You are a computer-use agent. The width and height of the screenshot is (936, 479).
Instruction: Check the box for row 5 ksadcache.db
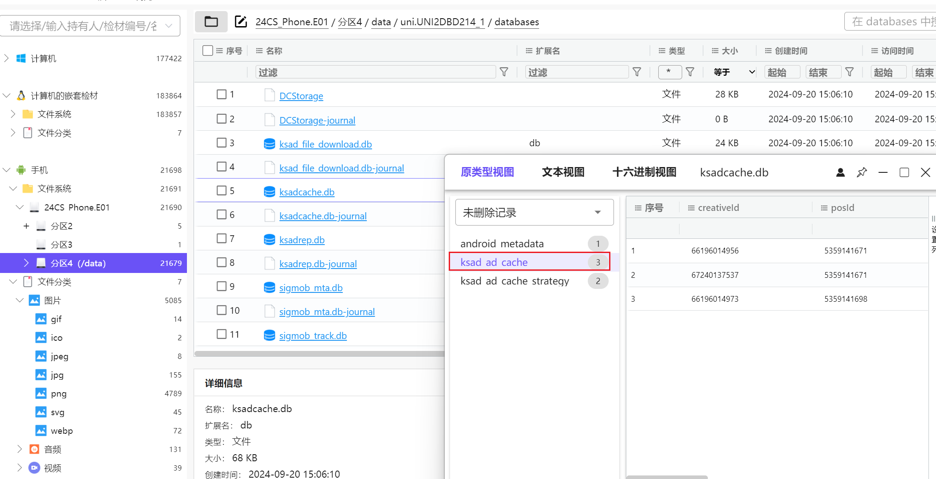(x=221, y=191)
